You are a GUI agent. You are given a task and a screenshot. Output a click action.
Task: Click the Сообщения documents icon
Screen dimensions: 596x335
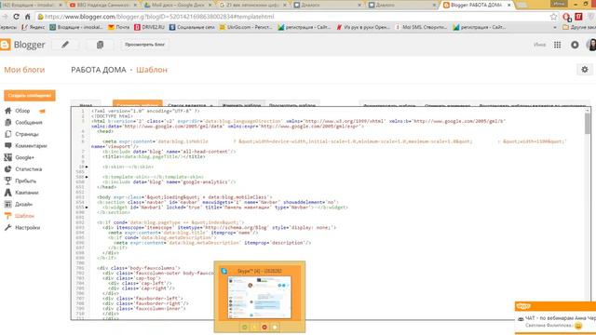coord(8,122)
